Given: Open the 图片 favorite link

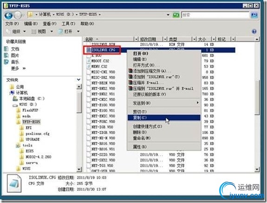Looking at the screenshot, I should pos(15,55).
